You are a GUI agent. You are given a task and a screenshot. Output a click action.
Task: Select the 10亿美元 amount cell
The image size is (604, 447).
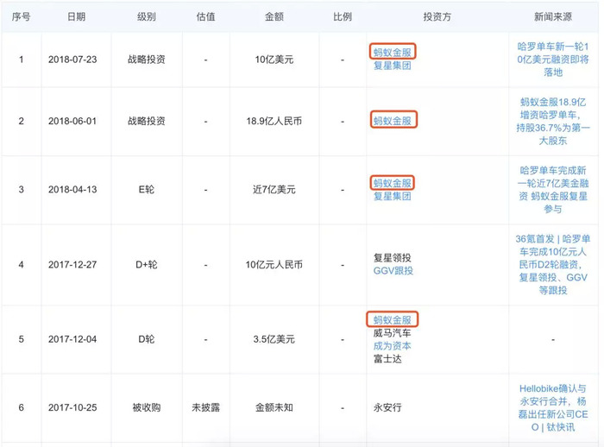pyautogui.click(x=274, y=60)
